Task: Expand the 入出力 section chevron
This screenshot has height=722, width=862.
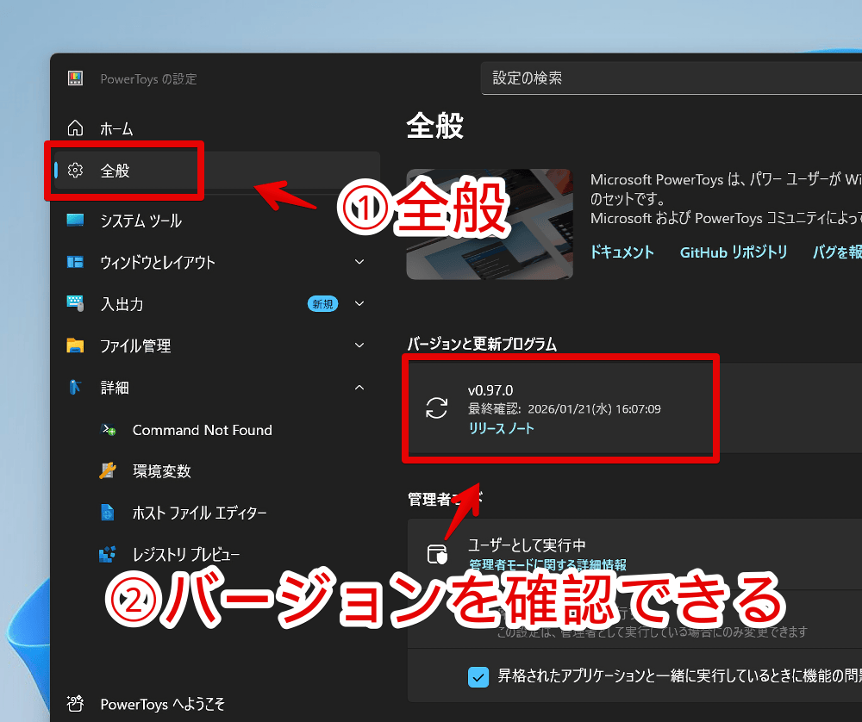Action: [x=359, y=303]
